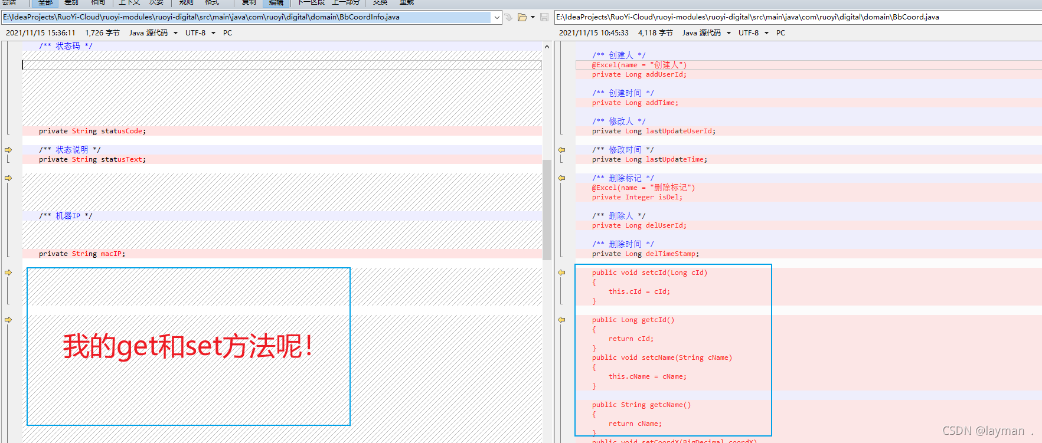Click the line private Long lastUpdateUserId;
Image resolution: width=1042 pixels, height=443 pixels.
[x=654, y=131]
